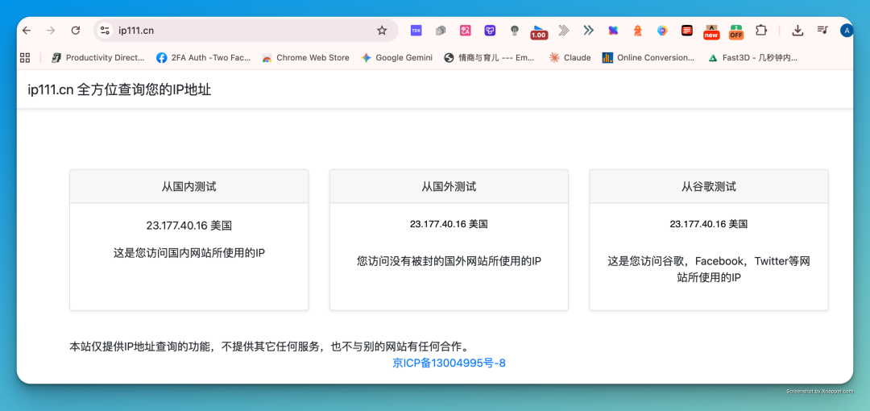Click text '这是您访问国内网站所使用的IP'
The height and width of the screenshot is (411, 870).
tap(188, 253)
